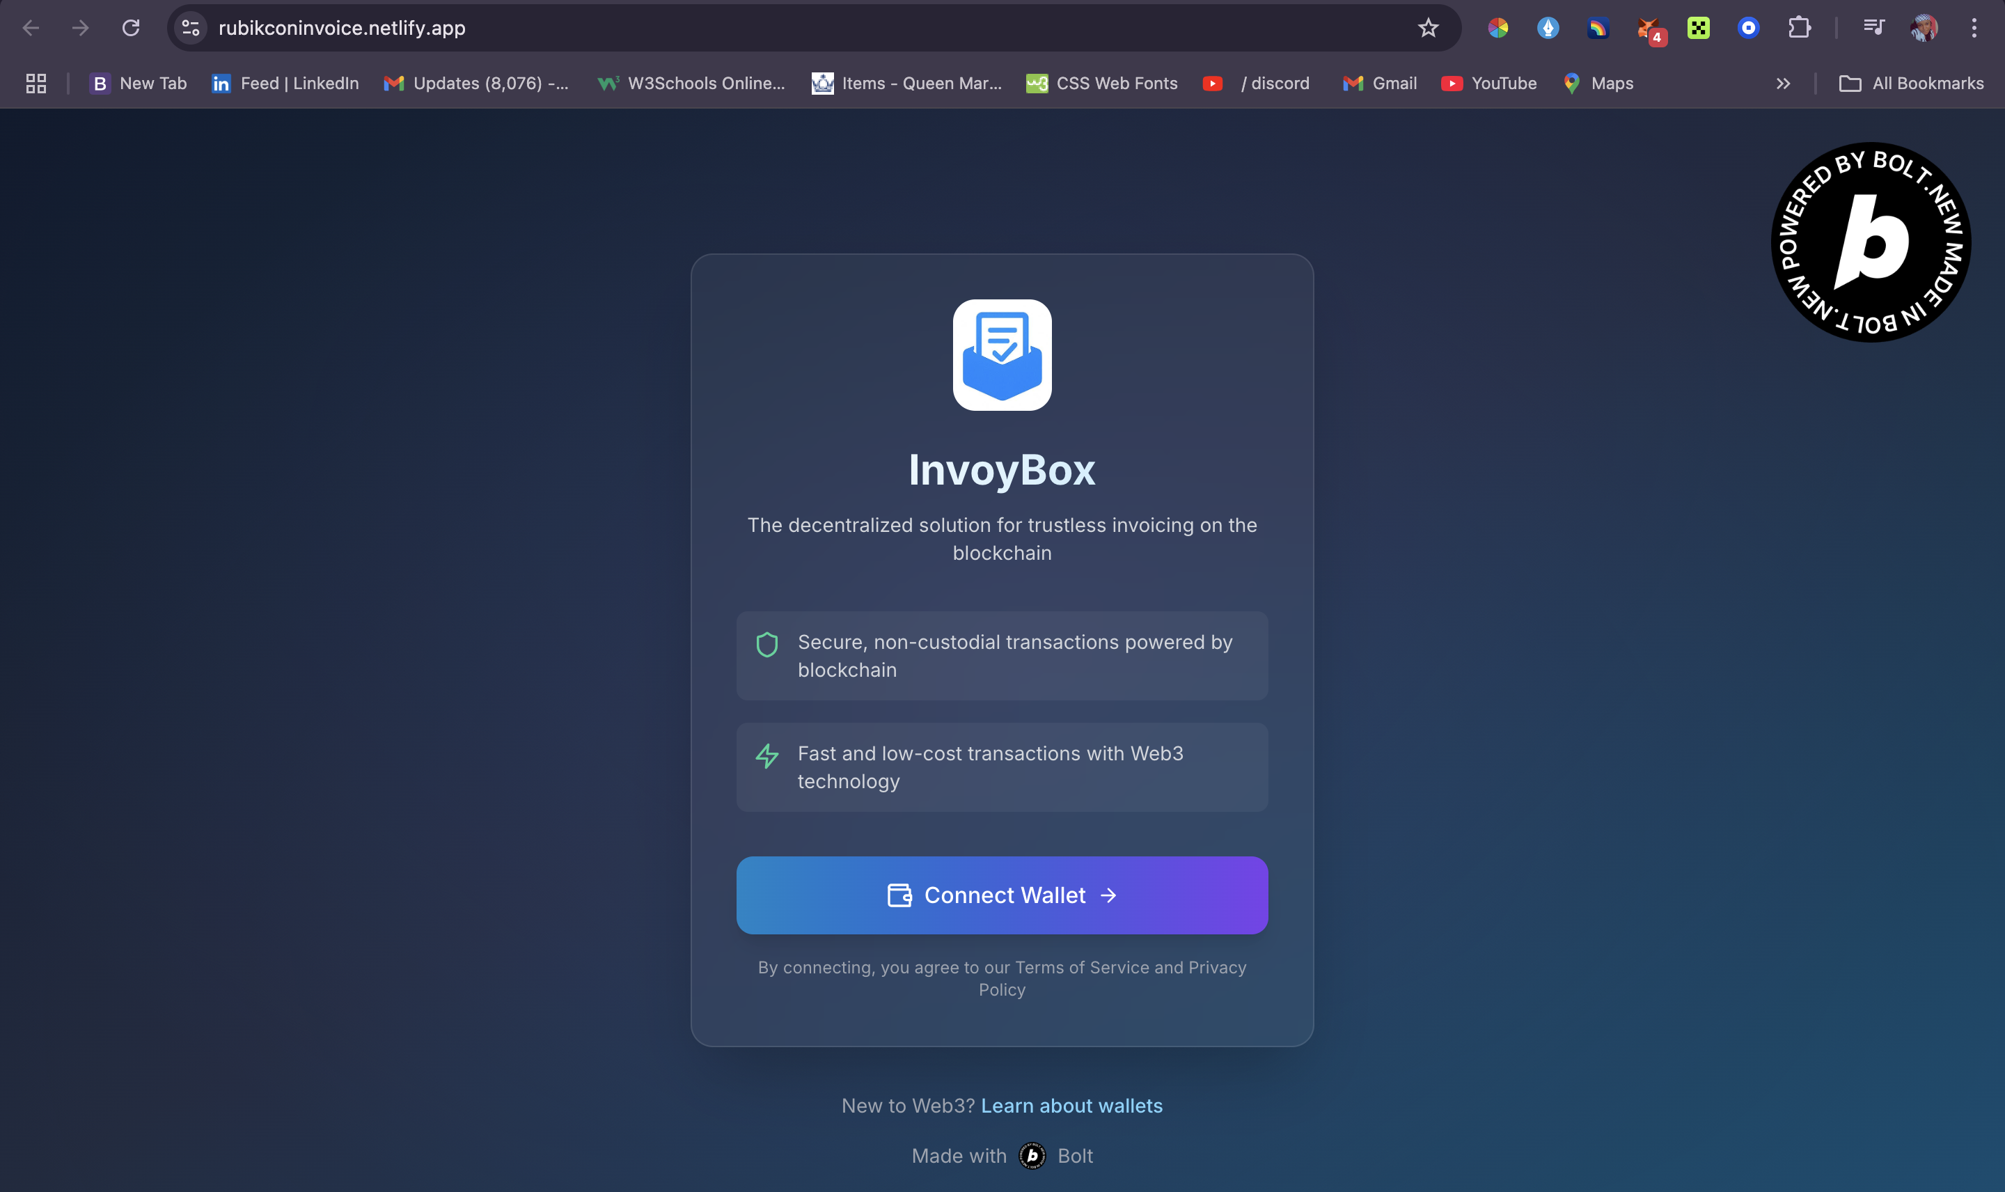Bookmark this page with star icon
2005x1192 pixels.
click(1428, 28)
